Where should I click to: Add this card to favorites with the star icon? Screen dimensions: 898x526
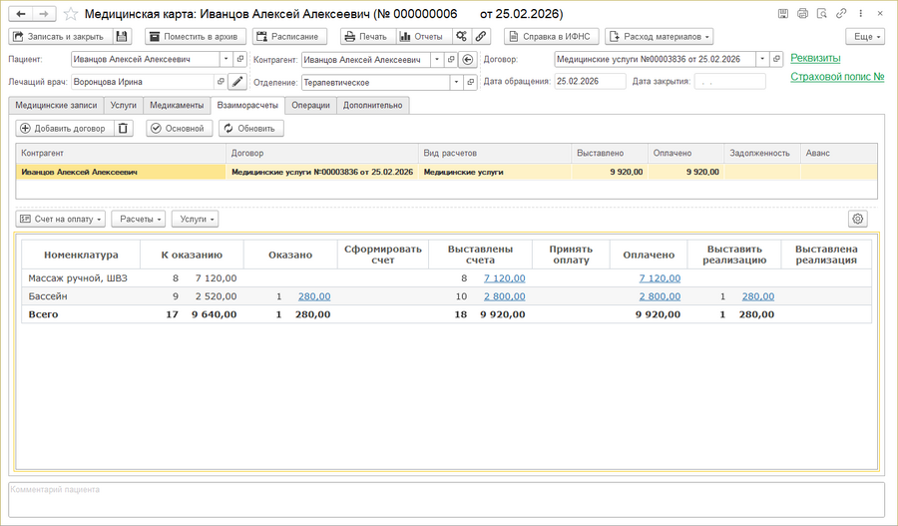click(71, 15)
